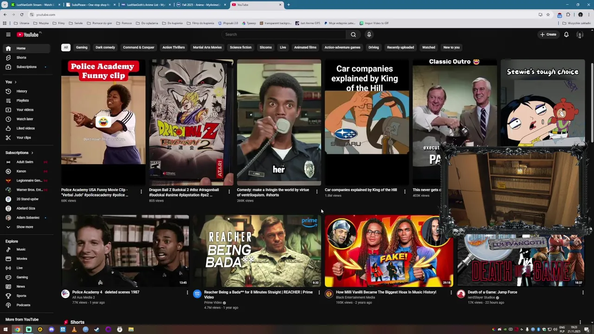
Task: Open options menu for Comedy ventriloquism short
Action: point(316,191)
